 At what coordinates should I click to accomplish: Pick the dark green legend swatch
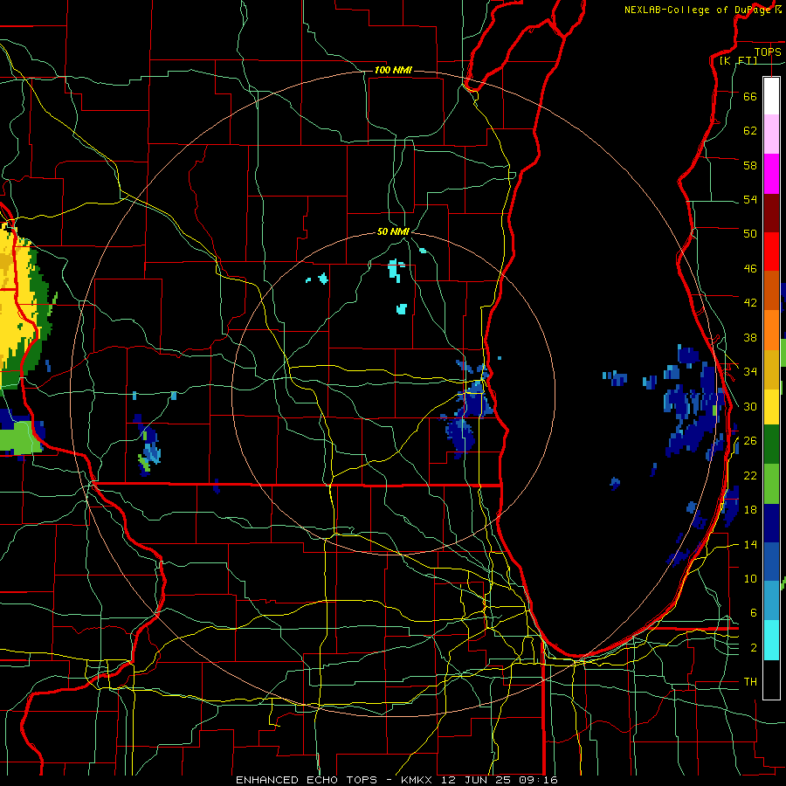click(x=771, y=445)
